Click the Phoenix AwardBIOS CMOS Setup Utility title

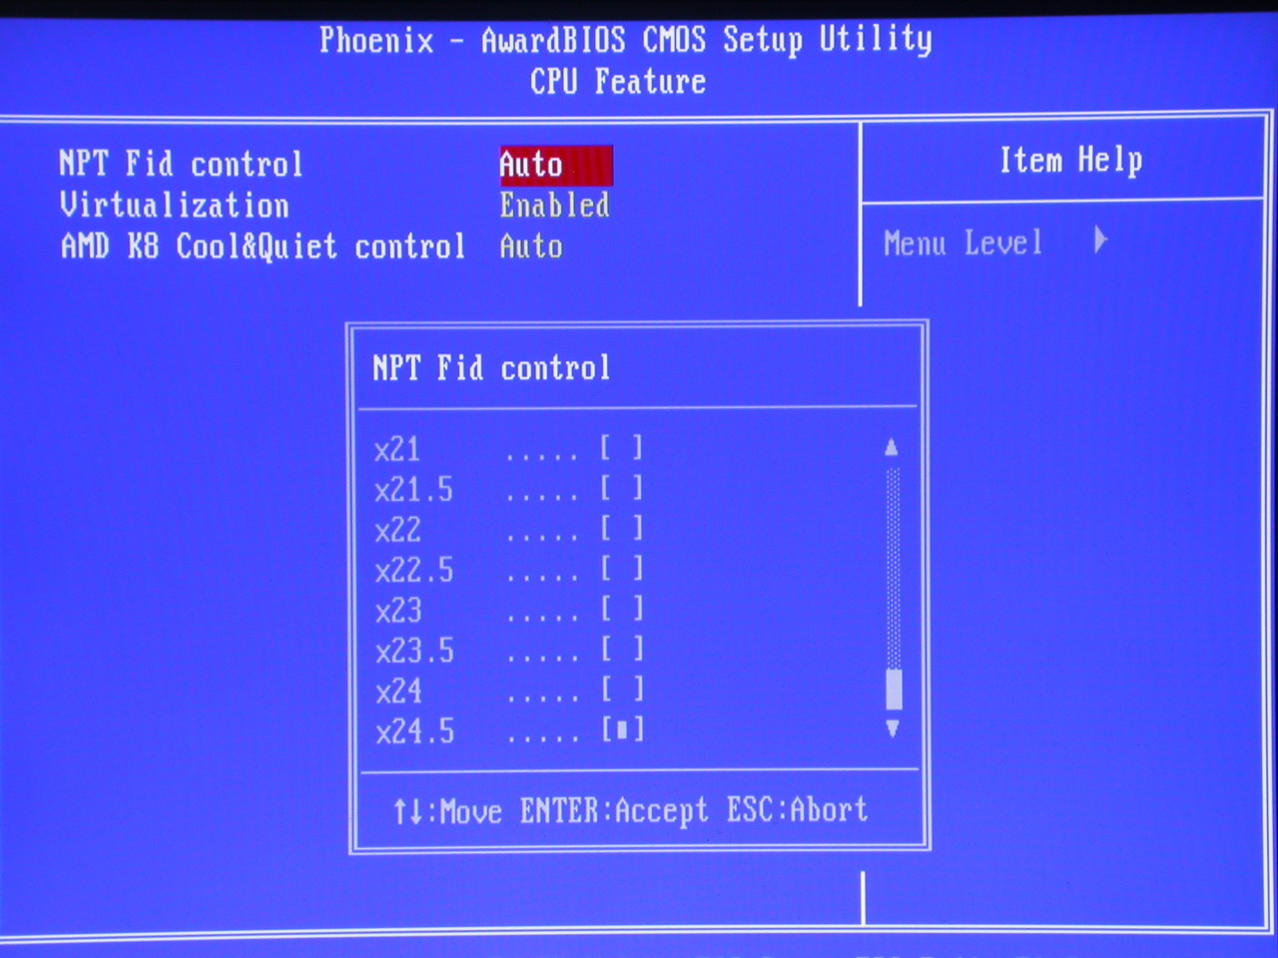point(626,39)
